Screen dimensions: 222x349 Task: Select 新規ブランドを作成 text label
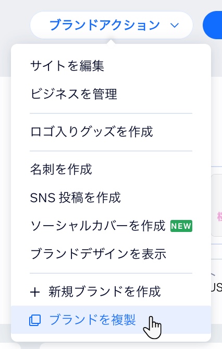point(105,292)
